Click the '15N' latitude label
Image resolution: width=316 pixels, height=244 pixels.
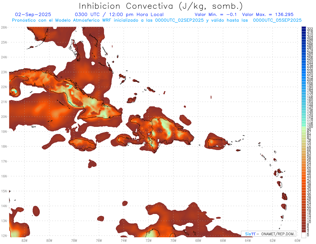(x=4, y=191)
